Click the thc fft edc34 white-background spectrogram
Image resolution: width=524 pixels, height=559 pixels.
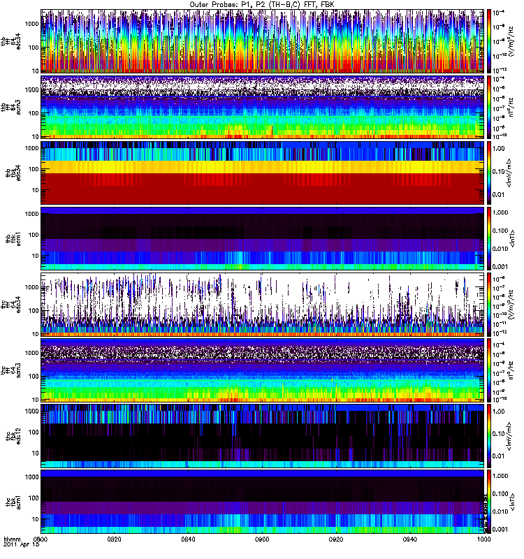[x=263, y=305]
